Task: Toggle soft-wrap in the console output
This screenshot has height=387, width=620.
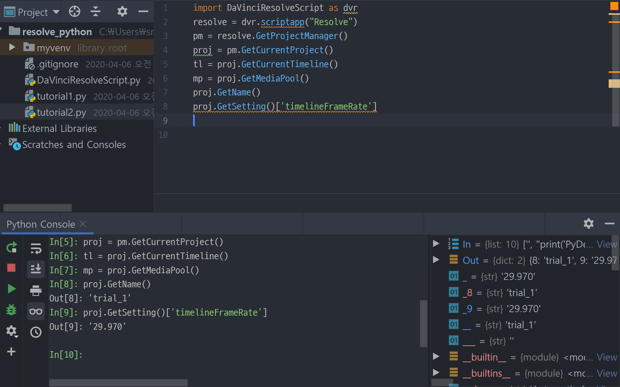Action: point(36,249)
